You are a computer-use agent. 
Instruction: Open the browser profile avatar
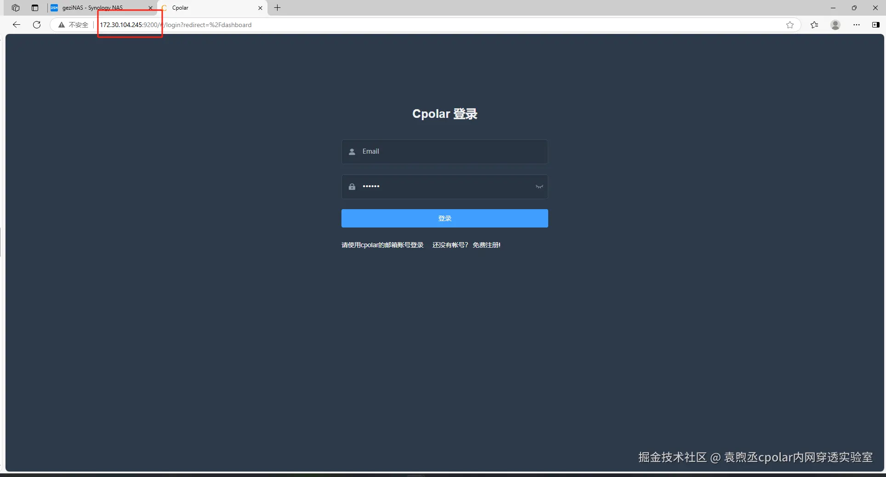tap(835, 25)
